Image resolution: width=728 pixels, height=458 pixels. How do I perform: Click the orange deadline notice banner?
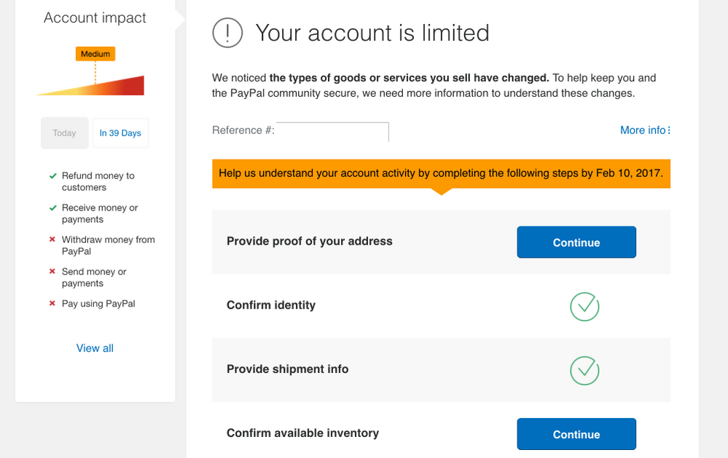pyautogui.click(x=441, y=174)
